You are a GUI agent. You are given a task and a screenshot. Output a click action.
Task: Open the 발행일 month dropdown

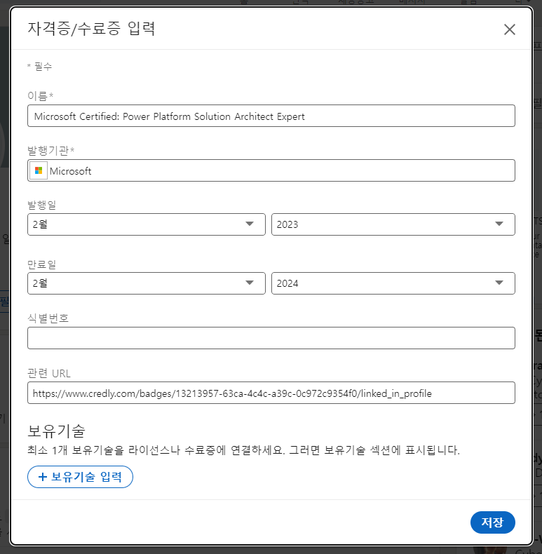pyautogui.click(x=147, y=224)
